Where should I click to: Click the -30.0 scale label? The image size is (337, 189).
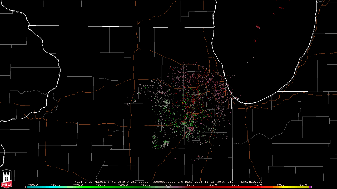pos(101,185)
